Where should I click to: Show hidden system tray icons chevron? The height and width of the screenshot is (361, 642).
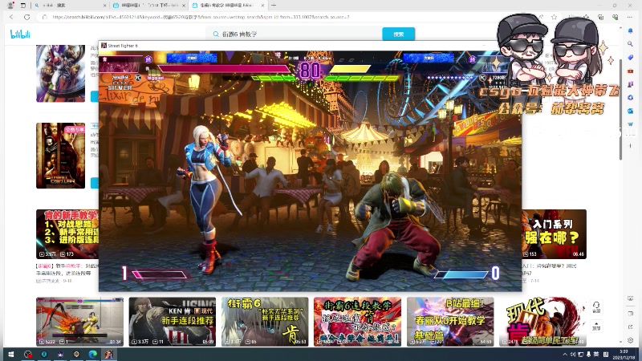click(x=565, y=355)
